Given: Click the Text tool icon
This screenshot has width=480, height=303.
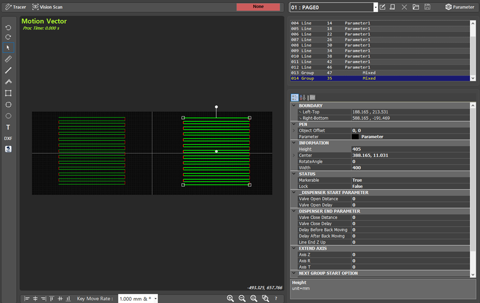Looking at the screenshot, I should click(8, 127).
